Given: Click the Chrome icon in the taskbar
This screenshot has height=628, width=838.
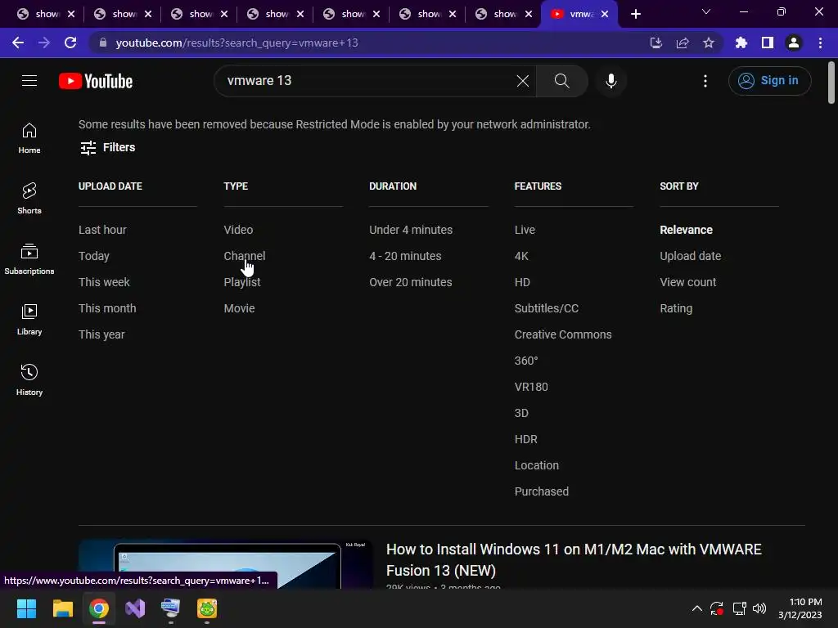Looking at the screenshot, I should 99,608.
